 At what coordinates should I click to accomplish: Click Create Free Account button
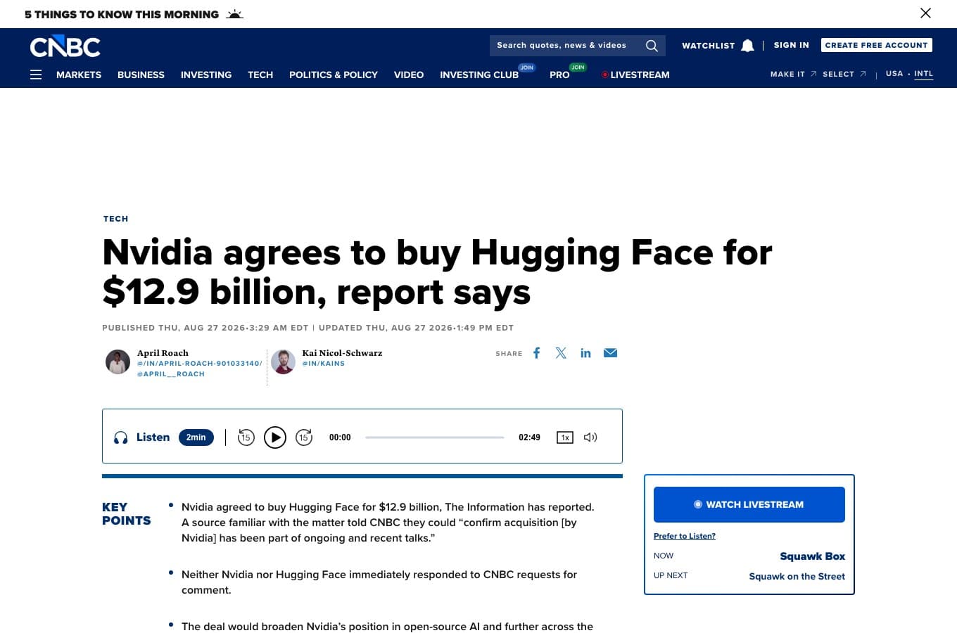coord(877,45)
